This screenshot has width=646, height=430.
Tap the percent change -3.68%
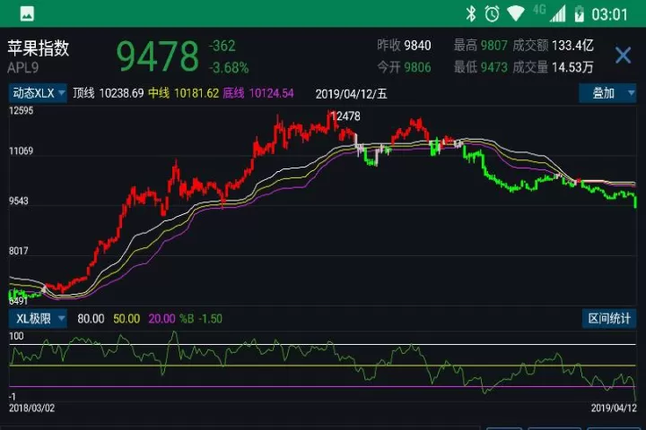click(x=229, y=68)
